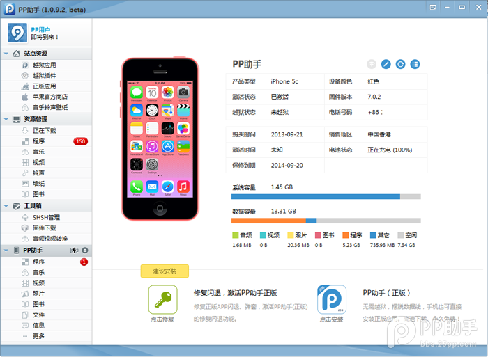The image size is (488, 357).
Task: Click the grey Wi-Fi connection icon
Action: (372, 64)
